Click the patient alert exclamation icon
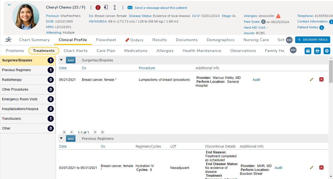 pos(98,7)
